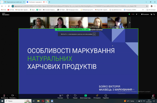The height and width of the screenshot is (103, 157).
Task: Open Настройки просмотра view options
Action: [96, 30]
